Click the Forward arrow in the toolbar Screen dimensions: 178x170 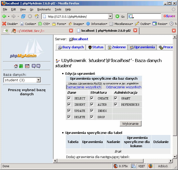click(x=13, y=16)
